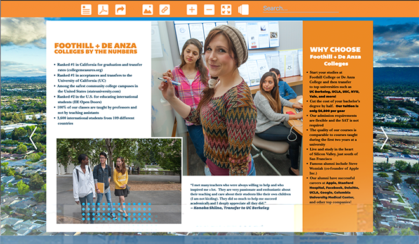Click 'Our admission requirements' bullet
The image size is (419, 244).
click(333, 120)
